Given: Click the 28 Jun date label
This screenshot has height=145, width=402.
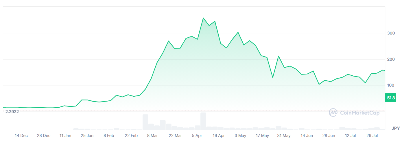Looking at the screenshot, I should click(x=329, y=136).
